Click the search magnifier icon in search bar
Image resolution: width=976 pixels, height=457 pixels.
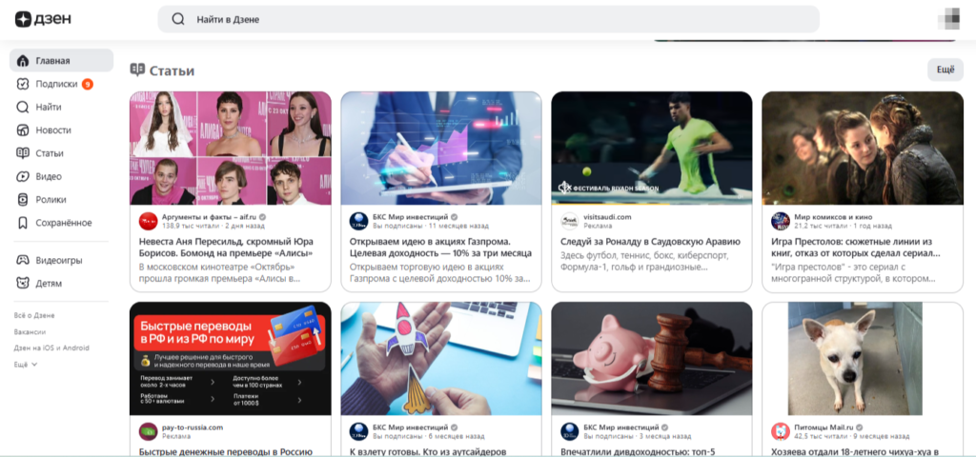pyautogui.click(x=177, y=19)
